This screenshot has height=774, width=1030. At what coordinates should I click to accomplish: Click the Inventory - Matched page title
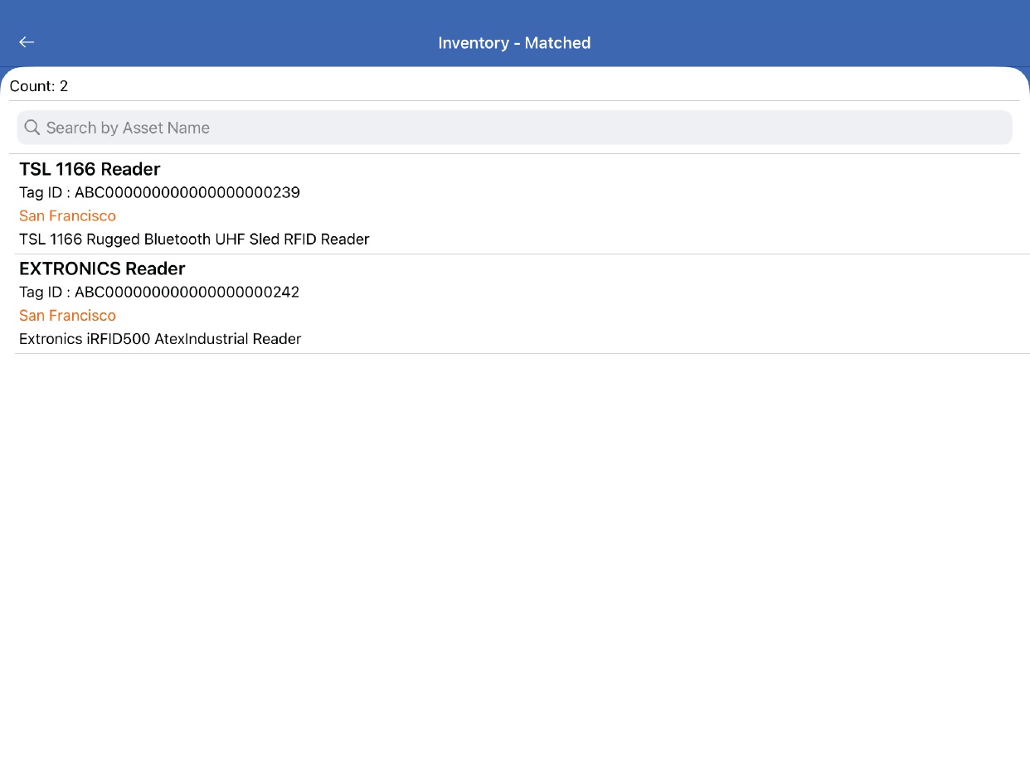(x=514, y=43)
